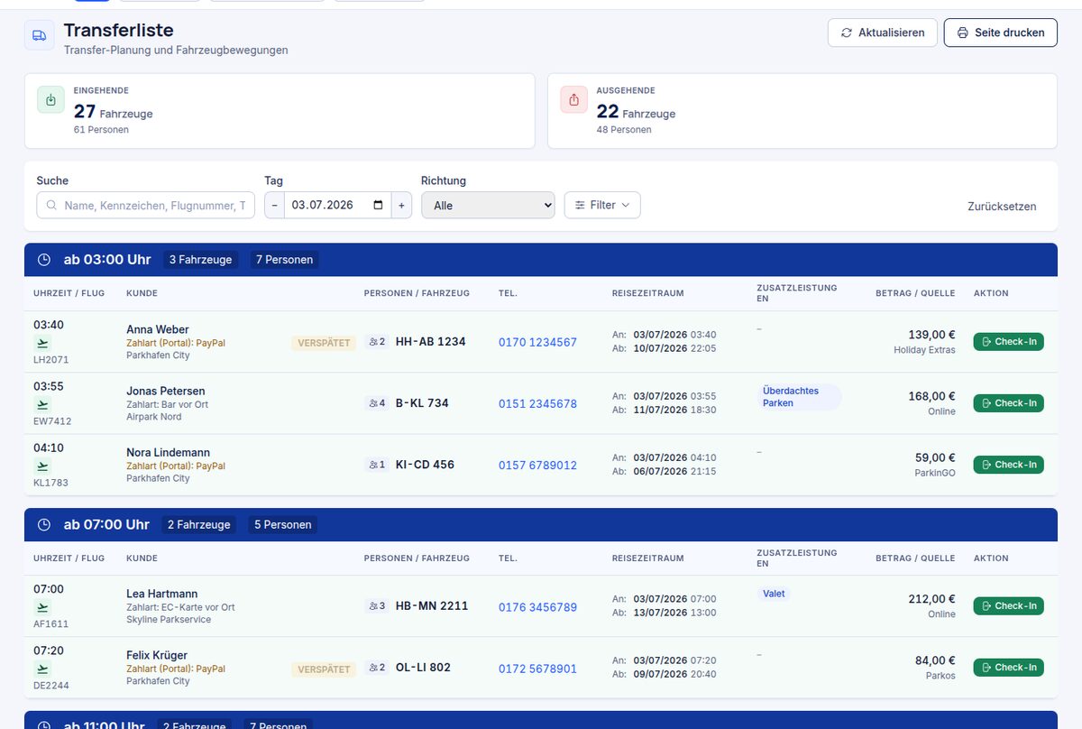Call phone number 0172 5678901
Viewport: 1082px width, 729px height.
pyautogui.click(x=537, y=669)
